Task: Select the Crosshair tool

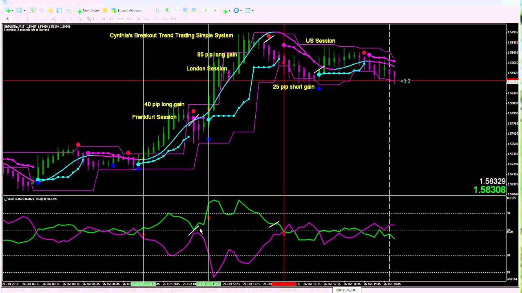Action: (17, 19)
